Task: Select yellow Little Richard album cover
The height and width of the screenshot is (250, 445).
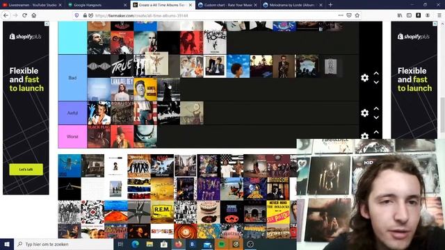Action: tap(145, 90)
